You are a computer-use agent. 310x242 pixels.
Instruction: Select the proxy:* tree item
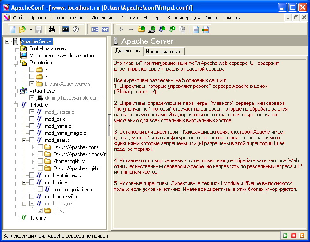[x=60, y=211]
